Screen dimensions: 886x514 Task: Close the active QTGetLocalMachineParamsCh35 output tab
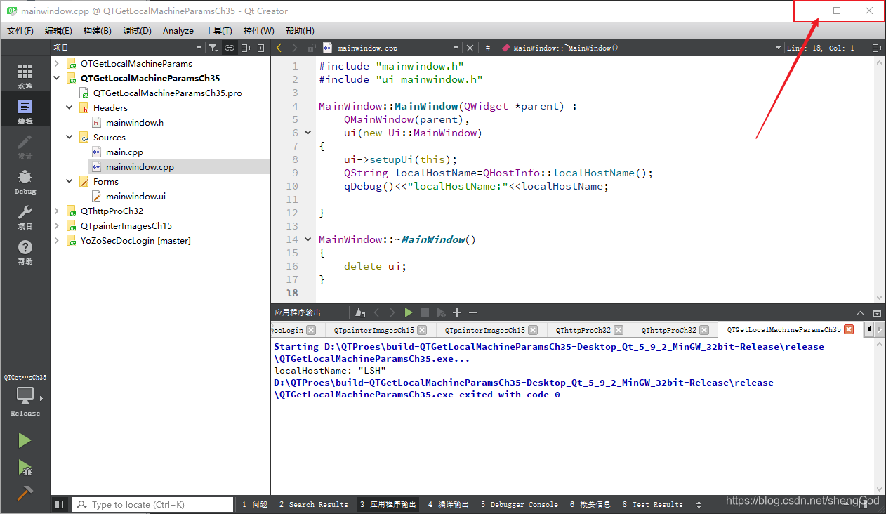pyautogui.click(x=848, y=329)
